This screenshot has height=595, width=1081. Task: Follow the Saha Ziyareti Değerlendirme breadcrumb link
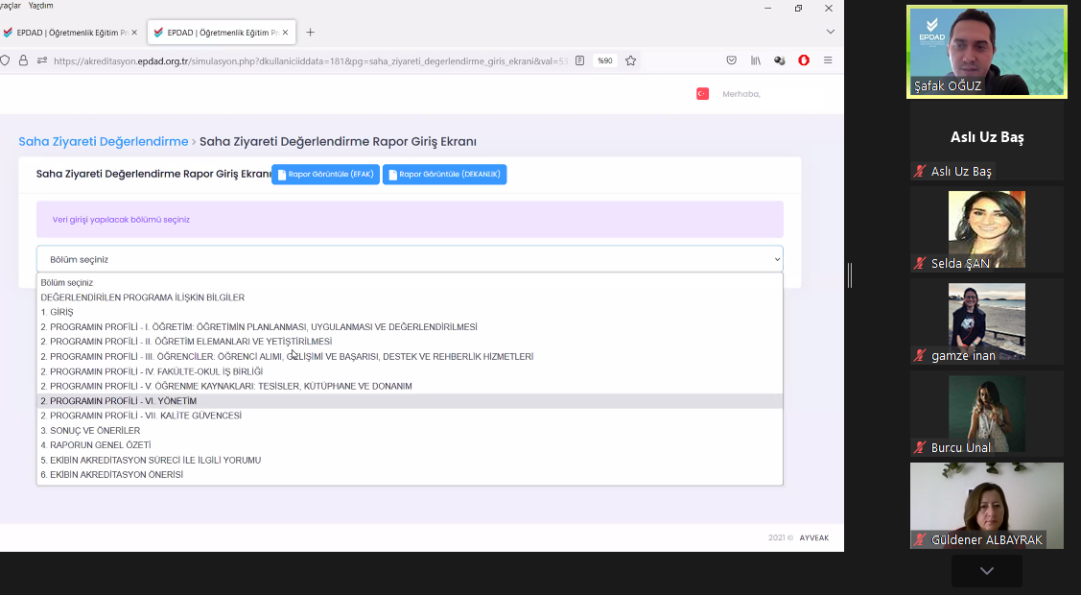[104, 142]
